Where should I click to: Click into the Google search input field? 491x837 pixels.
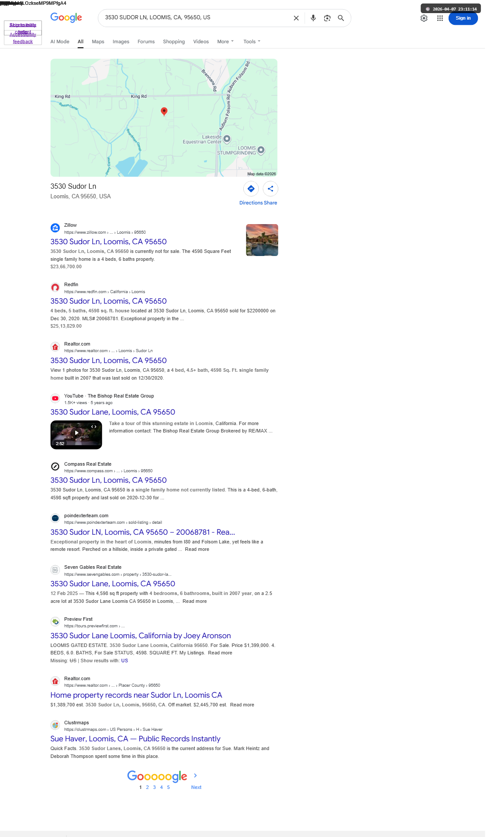pyautogui.click(x=197, y=18)
